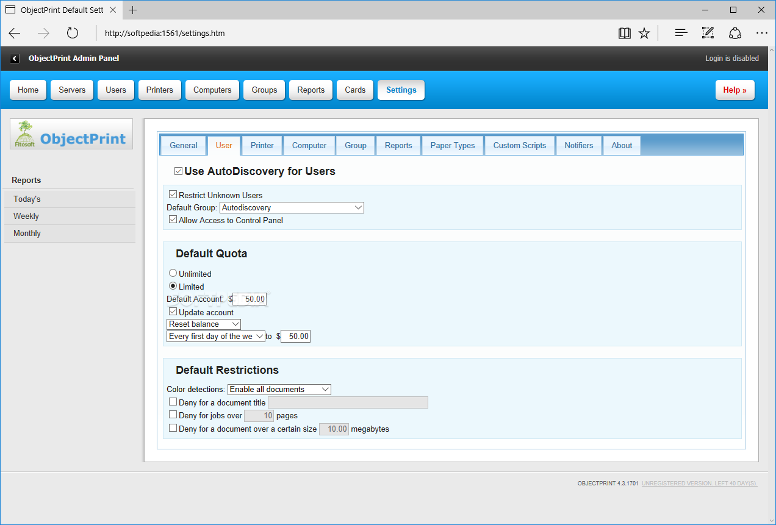The image size is (776, 525).
Task: Open the browser More actions menu
Action: click(x=761, y=33)
